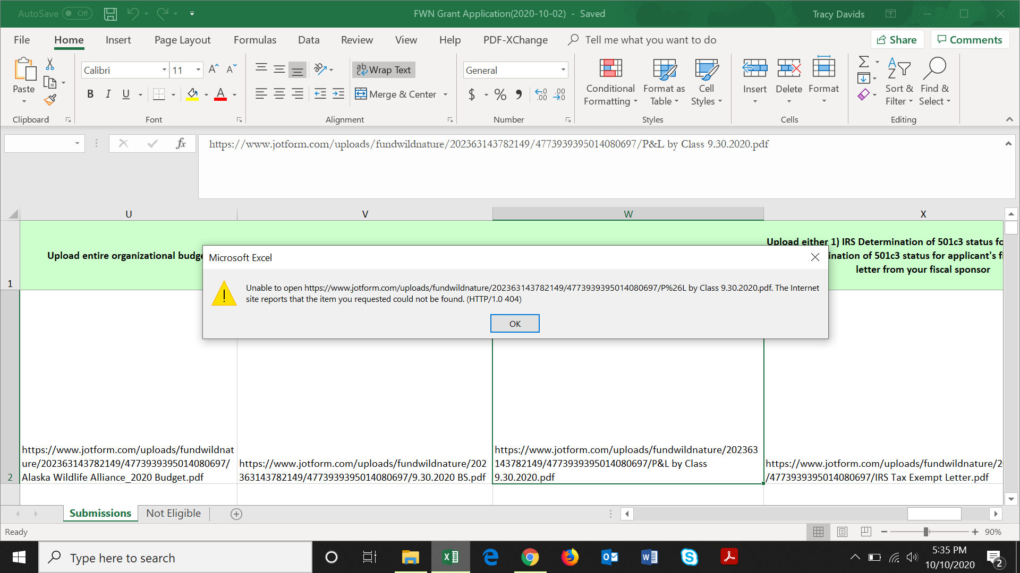Image resolution: width=1020 pixels, height=573 pixels.
Task: Toggle italic formatting
Action: (x=108, y=94)
